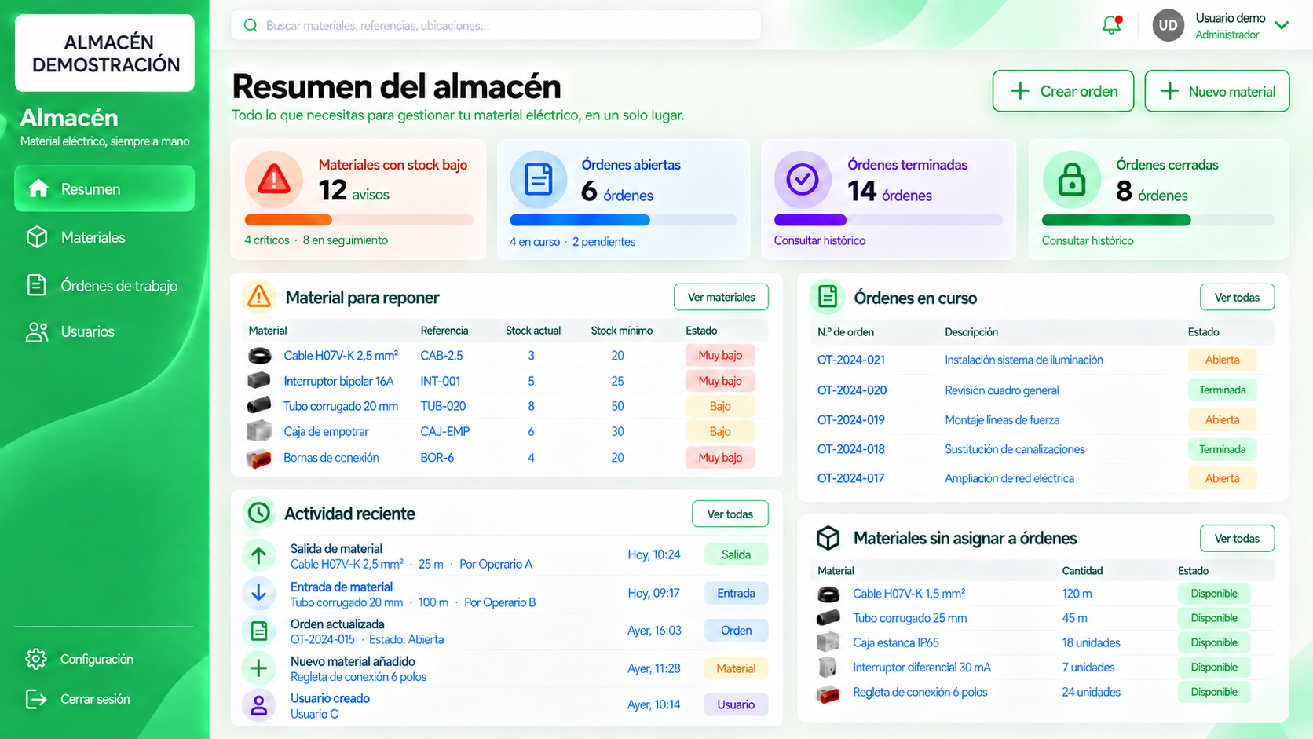Viewport: 1313px width, 739px height.
Task: Click Ampliación de red eléctrica description
Action: (x=1009, y=478)
